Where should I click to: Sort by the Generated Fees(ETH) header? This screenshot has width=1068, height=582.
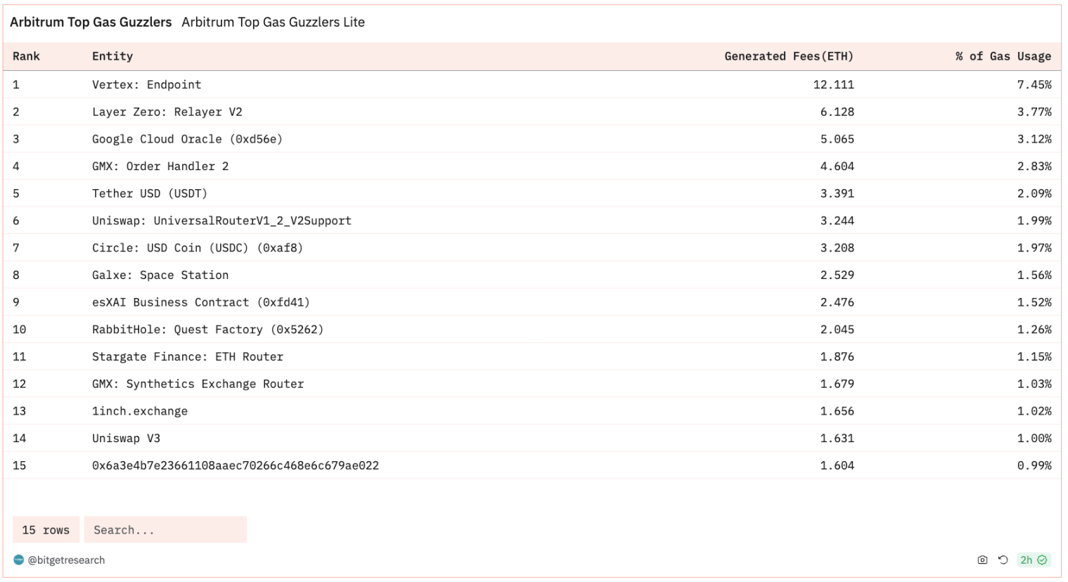click(789, 56)
